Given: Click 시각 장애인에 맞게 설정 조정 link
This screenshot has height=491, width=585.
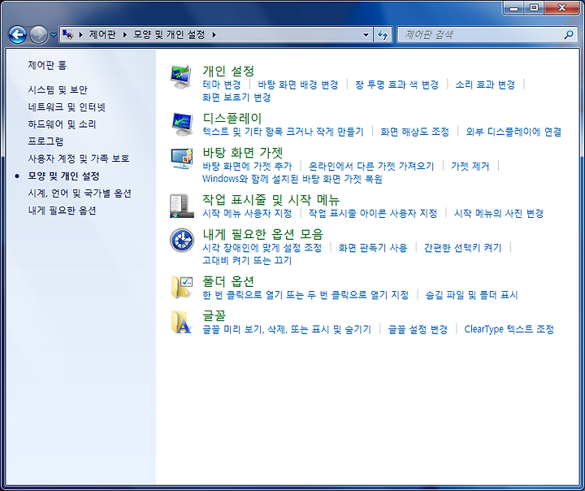Looking at the screenshot, I should coord(262,248).
